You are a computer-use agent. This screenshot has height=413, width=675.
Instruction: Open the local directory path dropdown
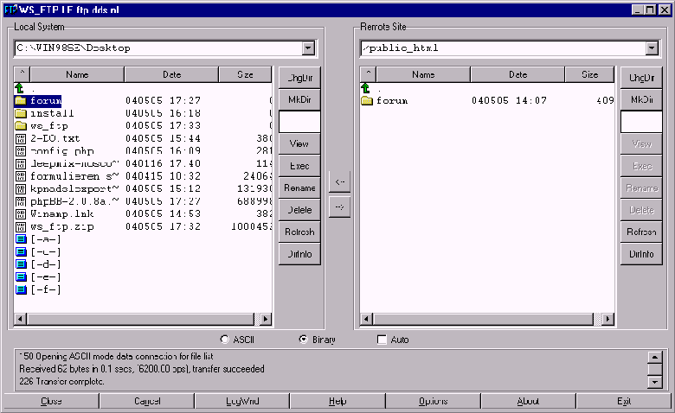pos(308,48)
